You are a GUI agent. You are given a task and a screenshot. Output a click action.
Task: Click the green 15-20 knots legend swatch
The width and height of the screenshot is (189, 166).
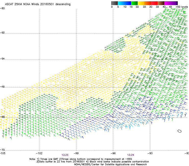click(x=134, y=3)
